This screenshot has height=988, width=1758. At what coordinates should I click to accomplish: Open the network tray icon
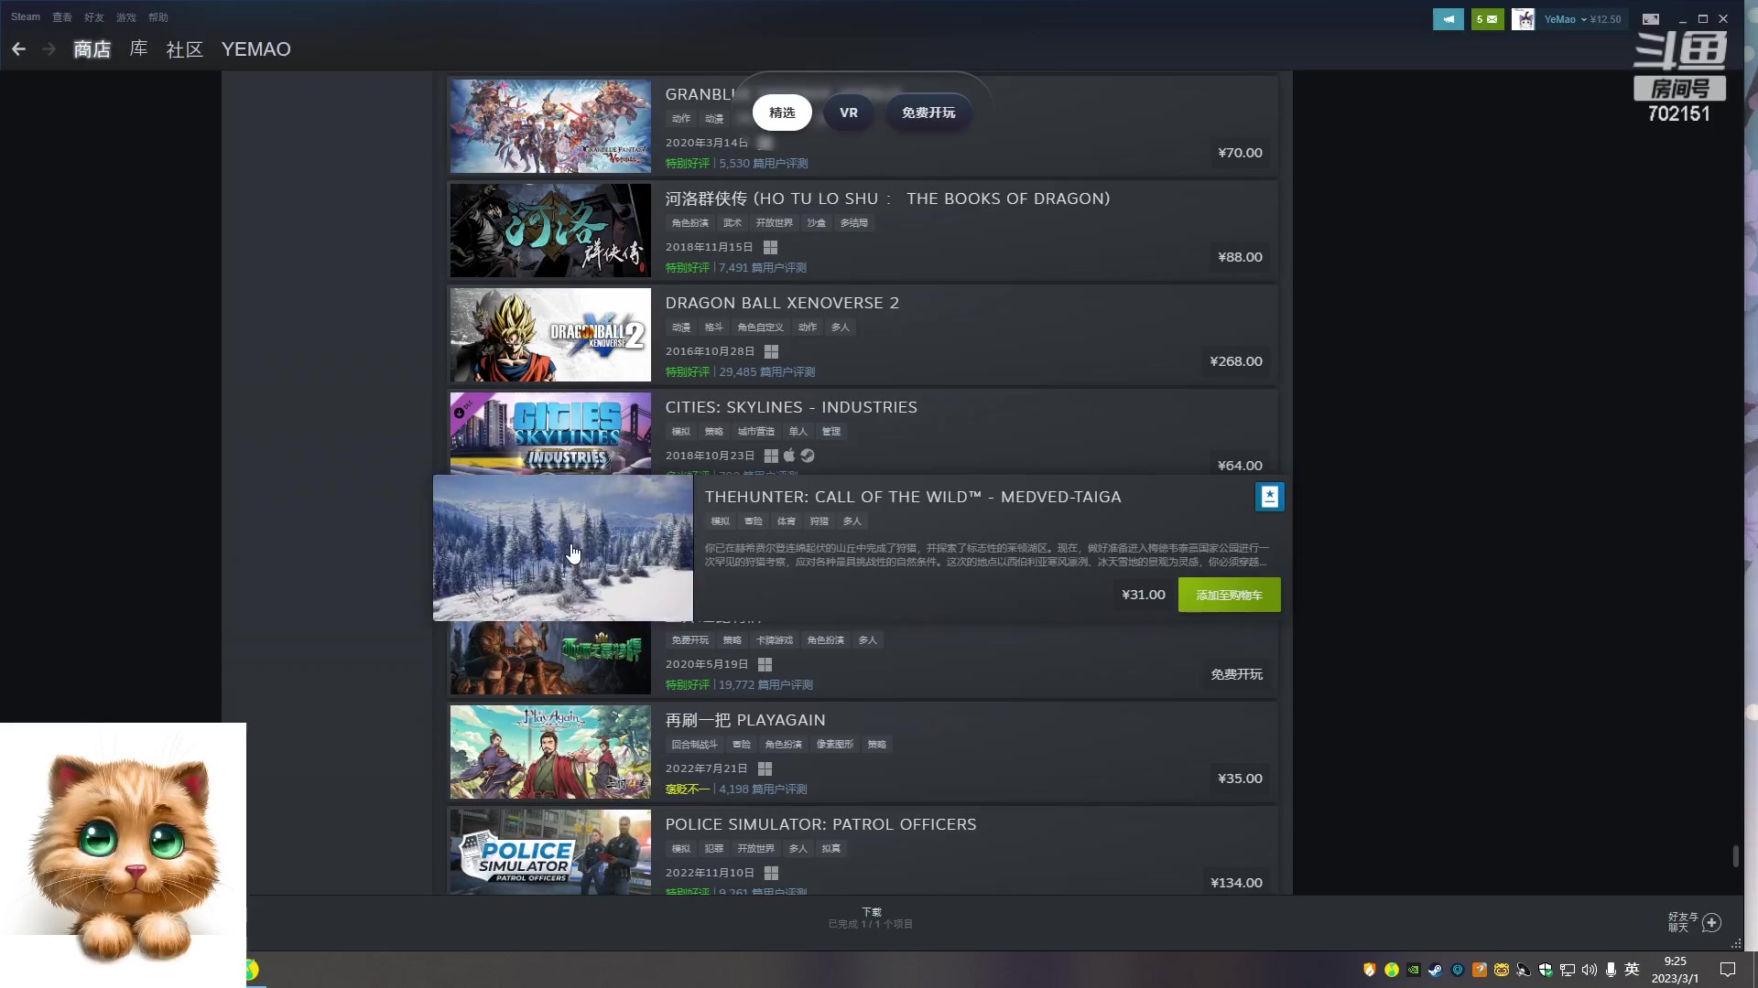1567,970
